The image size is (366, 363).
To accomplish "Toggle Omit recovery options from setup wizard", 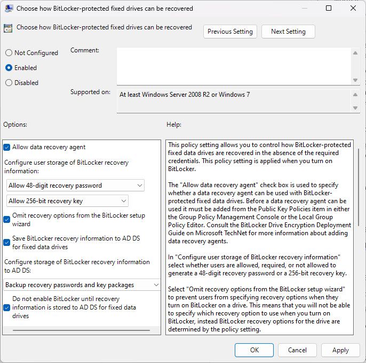I will [7, 219].
